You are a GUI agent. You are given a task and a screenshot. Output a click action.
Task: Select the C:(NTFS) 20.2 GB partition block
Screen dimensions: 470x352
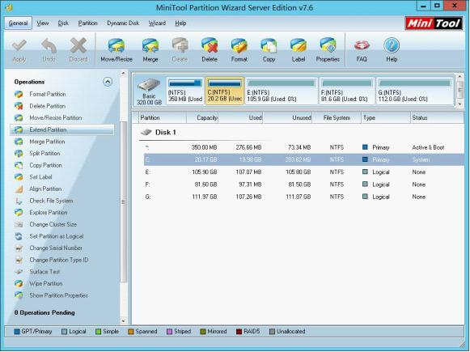pos(225,91)
